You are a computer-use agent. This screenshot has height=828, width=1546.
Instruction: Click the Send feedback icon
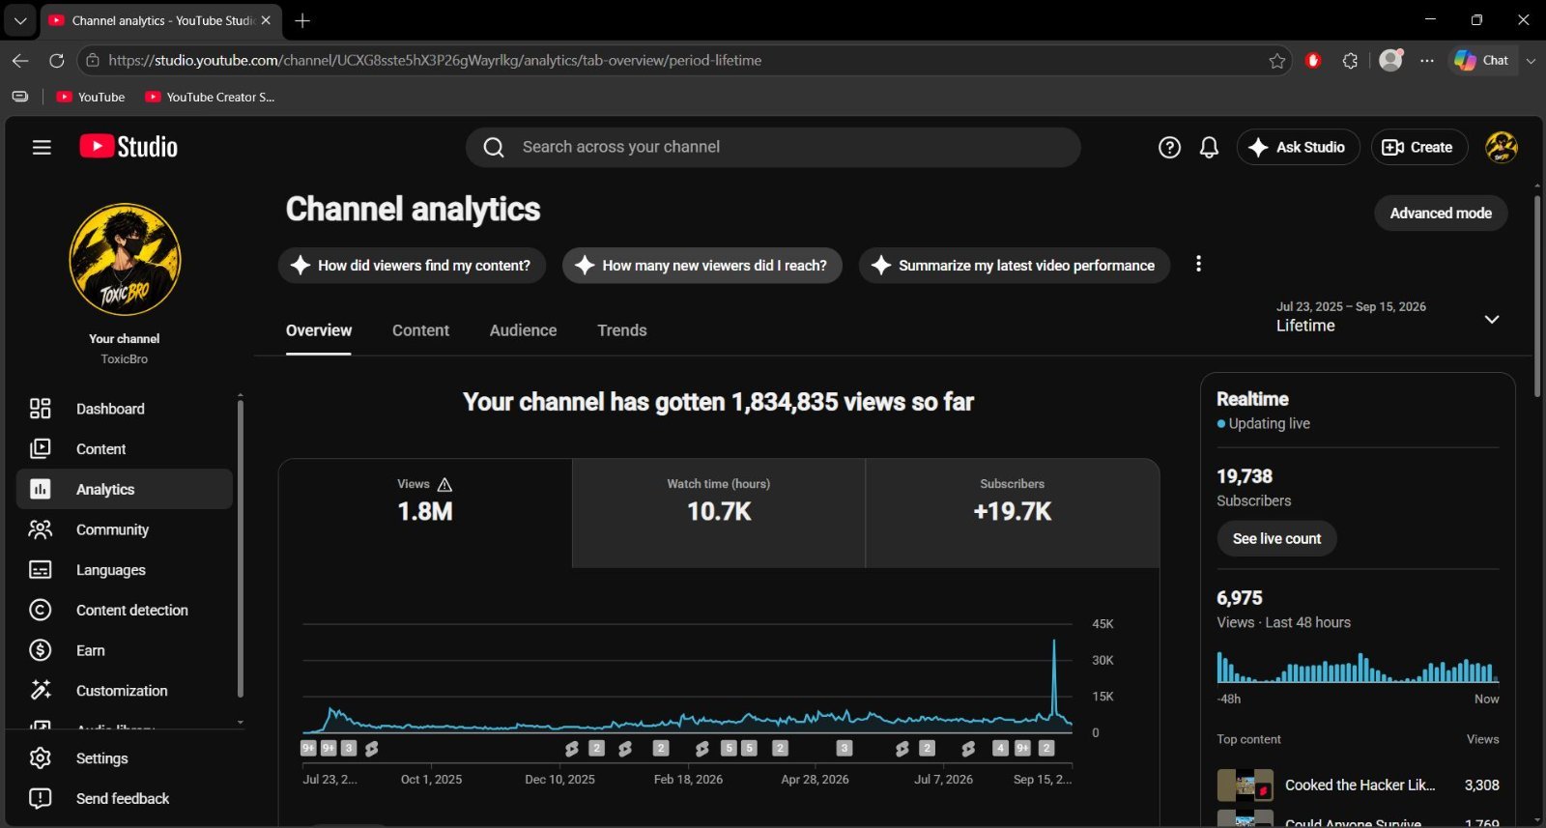pos(40,799)
